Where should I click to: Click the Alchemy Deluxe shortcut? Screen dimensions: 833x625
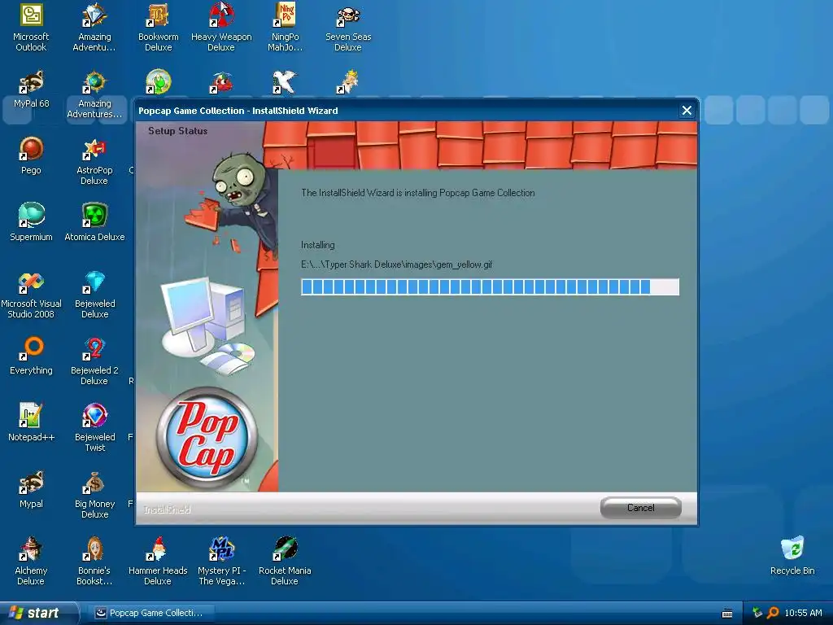pyautogui.click(x=31, y=562)
